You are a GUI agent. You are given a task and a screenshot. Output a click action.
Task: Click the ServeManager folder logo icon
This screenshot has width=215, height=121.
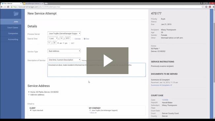[16, 14]
